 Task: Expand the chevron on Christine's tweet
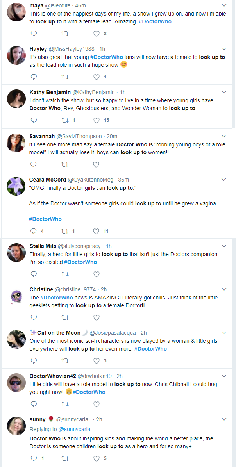coord(224,289)
